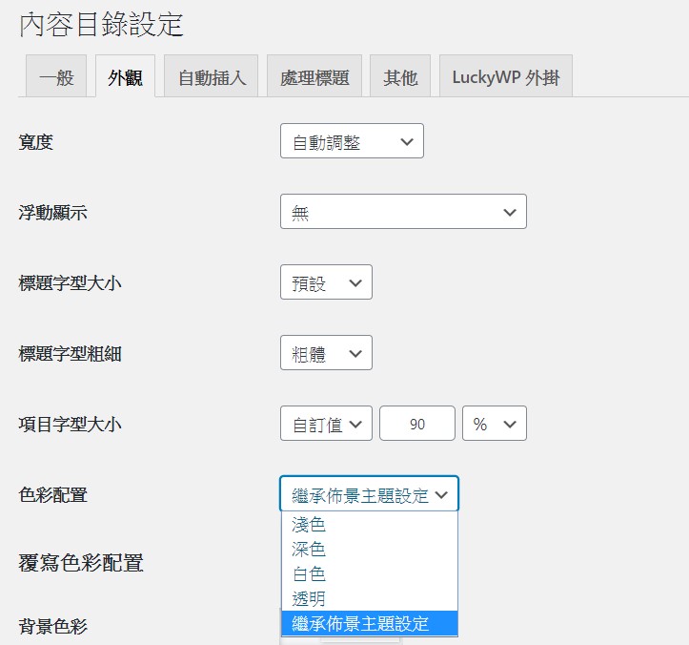Switch to the LuckyWP 外掛 tab

[506, 75]
